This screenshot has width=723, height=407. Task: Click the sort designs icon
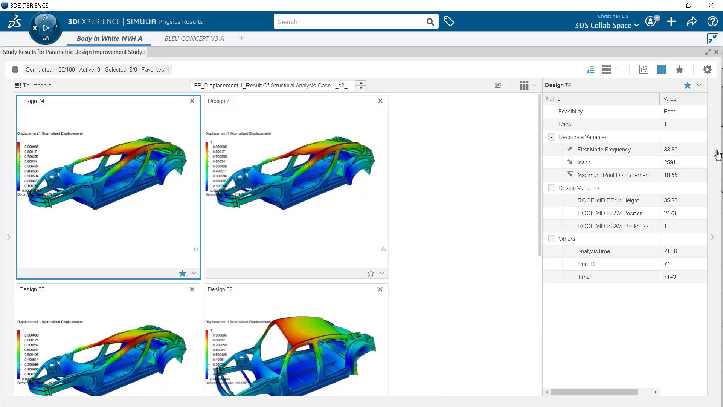[x=590, y=70]
